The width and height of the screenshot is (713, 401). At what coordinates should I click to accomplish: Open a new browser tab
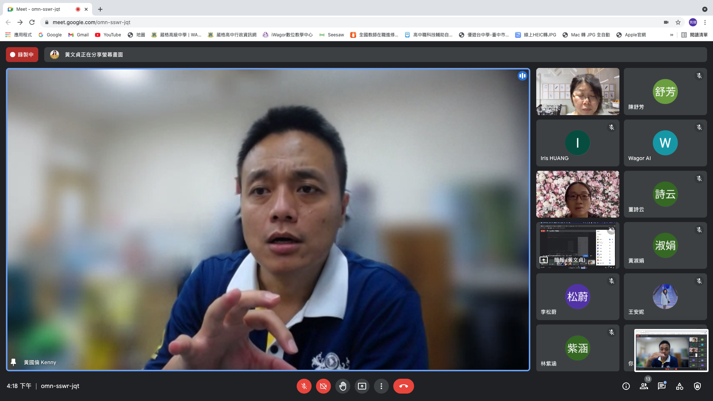pyautogui.click(x=100, y=9)
